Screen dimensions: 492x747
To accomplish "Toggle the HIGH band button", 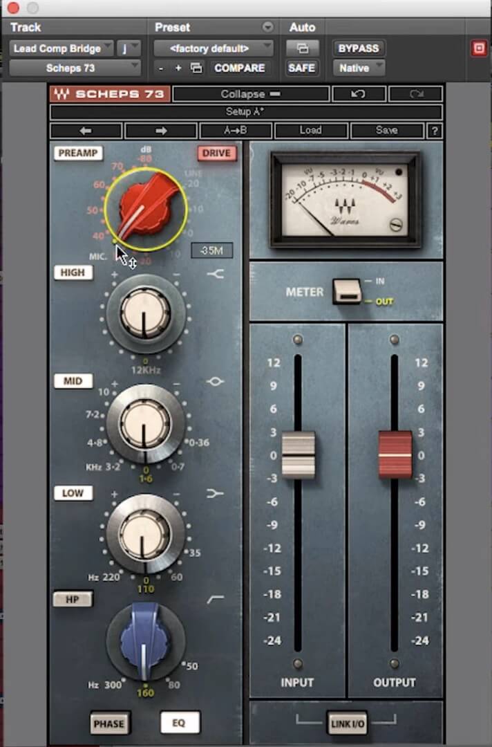I will click(x=73, y=273).
